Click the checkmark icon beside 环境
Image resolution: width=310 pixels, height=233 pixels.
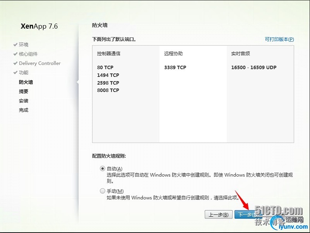15,44
